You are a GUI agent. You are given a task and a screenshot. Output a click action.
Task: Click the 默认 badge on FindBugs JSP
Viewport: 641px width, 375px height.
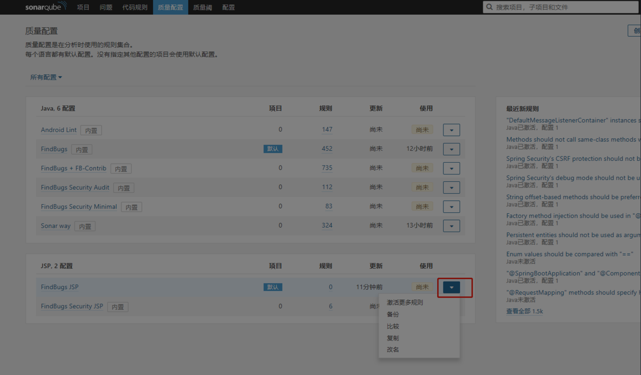pyautogui.click(x=273, y=287)
